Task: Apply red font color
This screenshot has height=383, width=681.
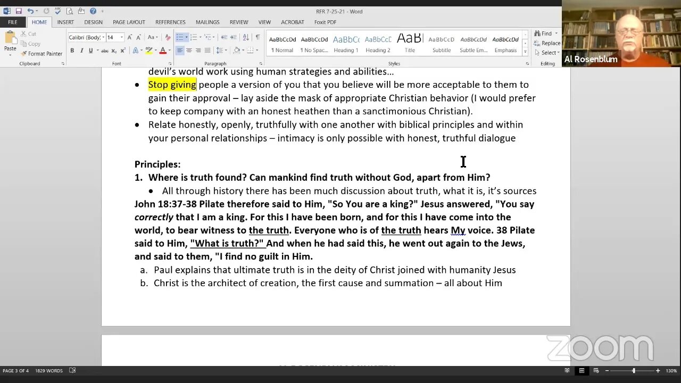Action: [163, 51]
